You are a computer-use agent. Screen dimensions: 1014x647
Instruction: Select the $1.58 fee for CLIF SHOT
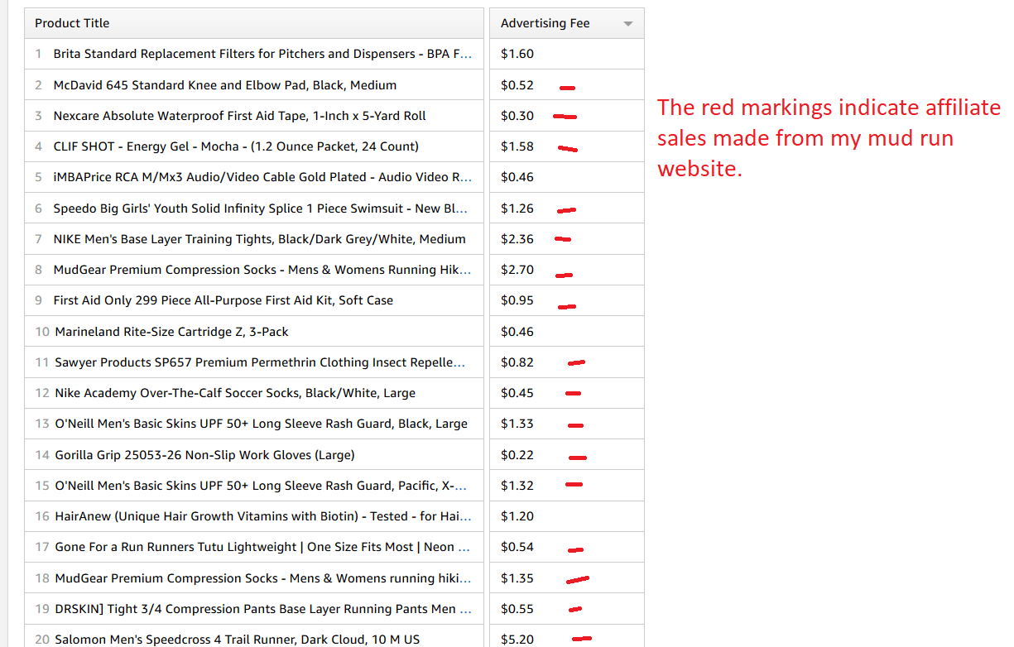pos(517,146)
